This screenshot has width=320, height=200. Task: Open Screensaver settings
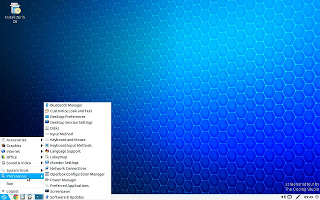pyautogui.click(x=77, y=191)
